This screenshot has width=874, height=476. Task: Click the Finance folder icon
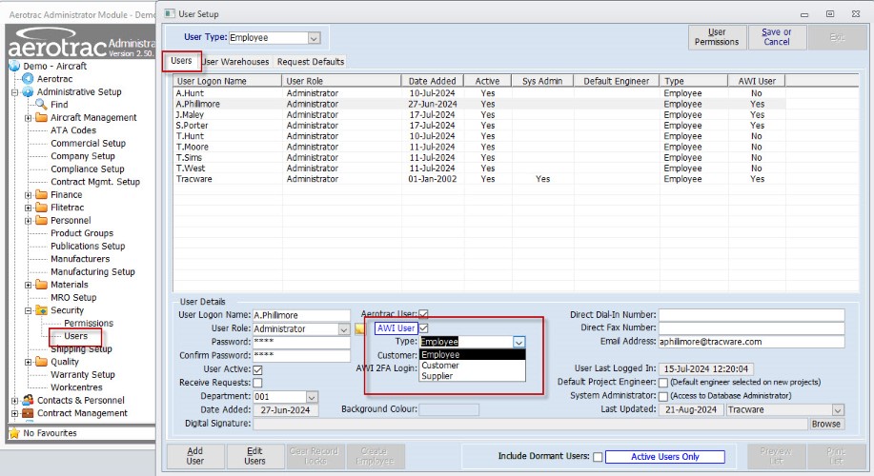(x=41, y=194)
